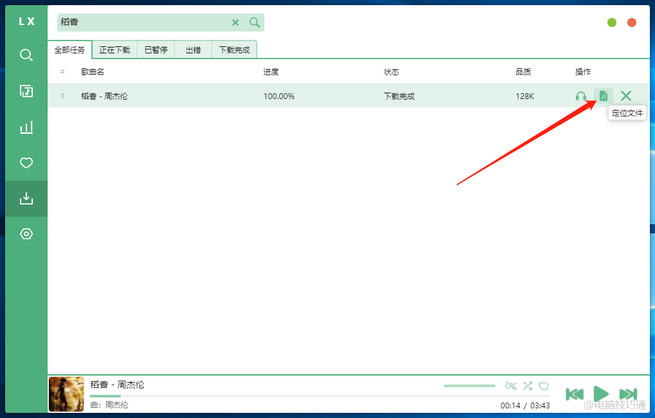Open the song list page in sidebar
Image resolution: width=655 pixels, height=418 pixels.
point(26,91)
